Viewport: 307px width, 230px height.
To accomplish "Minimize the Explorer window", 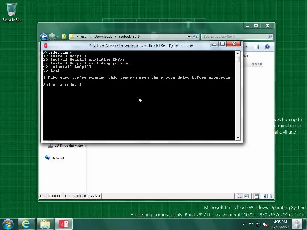I will pos(248,26).
